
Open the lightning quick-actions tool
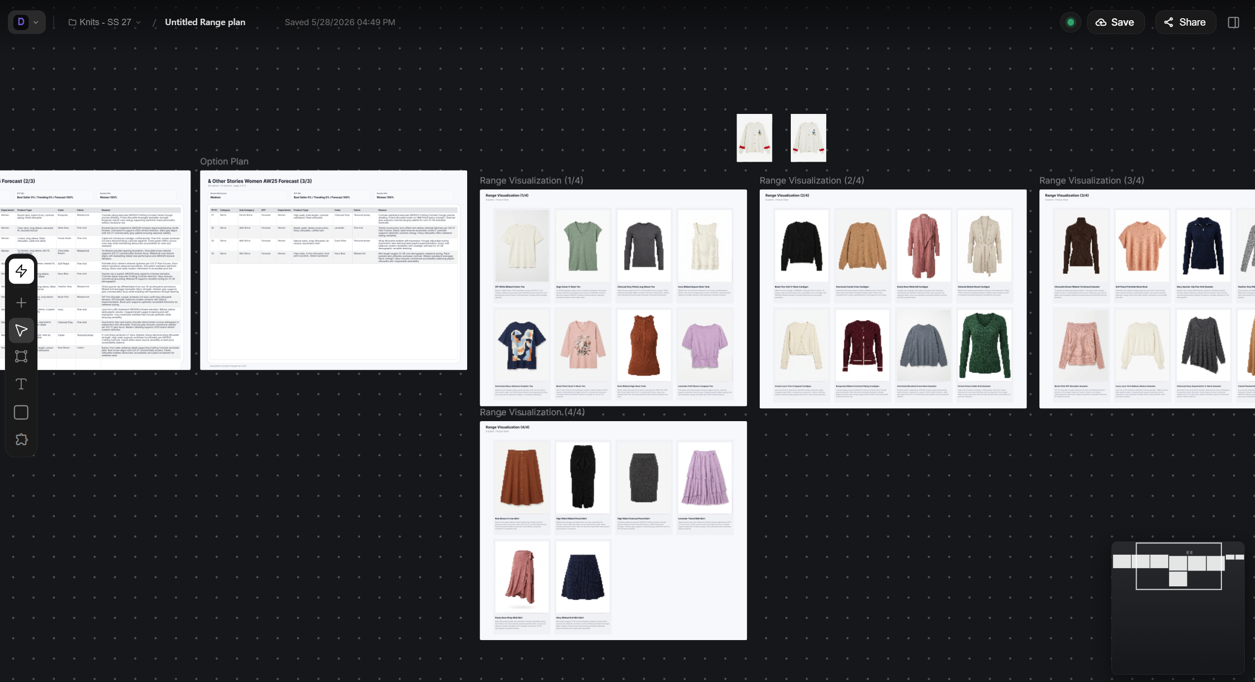pyautogui.click(x=21, y=271)
